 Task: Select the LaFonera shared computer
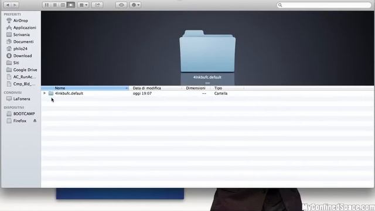pos(21,99)
